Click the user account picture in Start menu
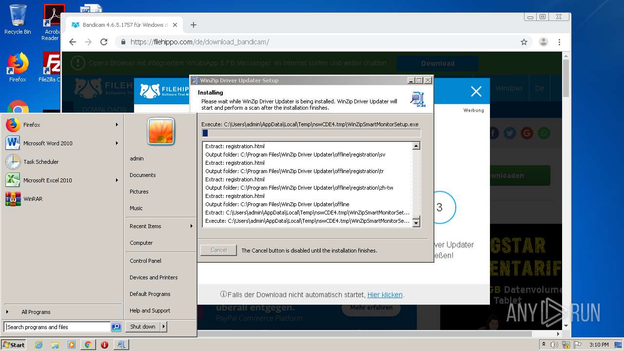624x351 pixels. (x=161, y=132)
